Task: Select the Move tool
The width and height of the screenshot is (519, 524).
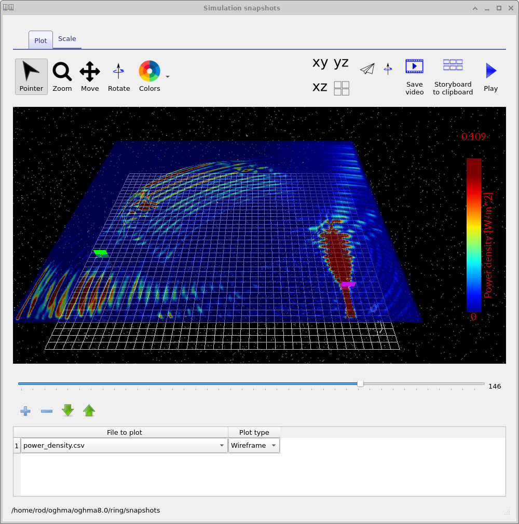Action: 89,76
